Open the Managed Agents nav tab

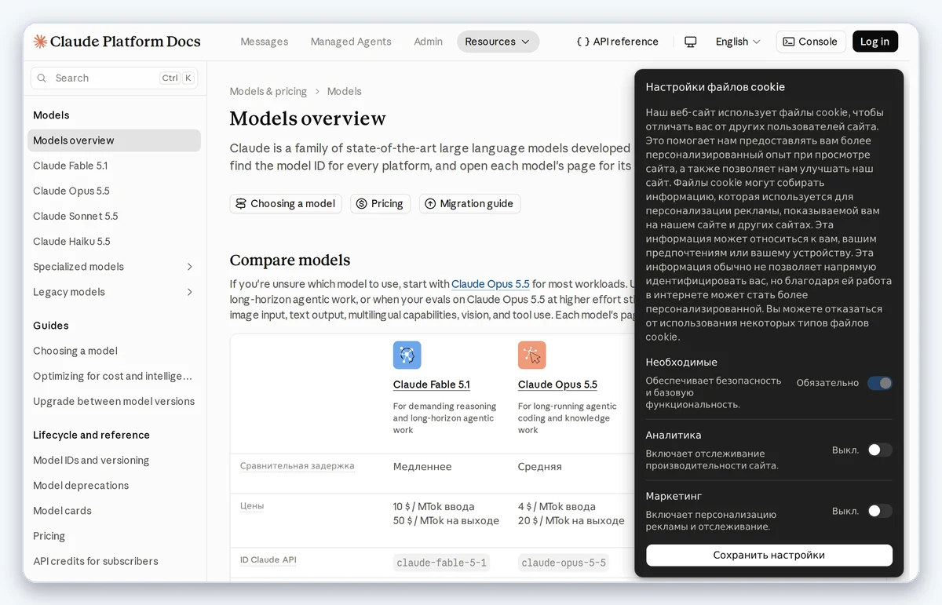pyautogui.click(x=351, y=42)
